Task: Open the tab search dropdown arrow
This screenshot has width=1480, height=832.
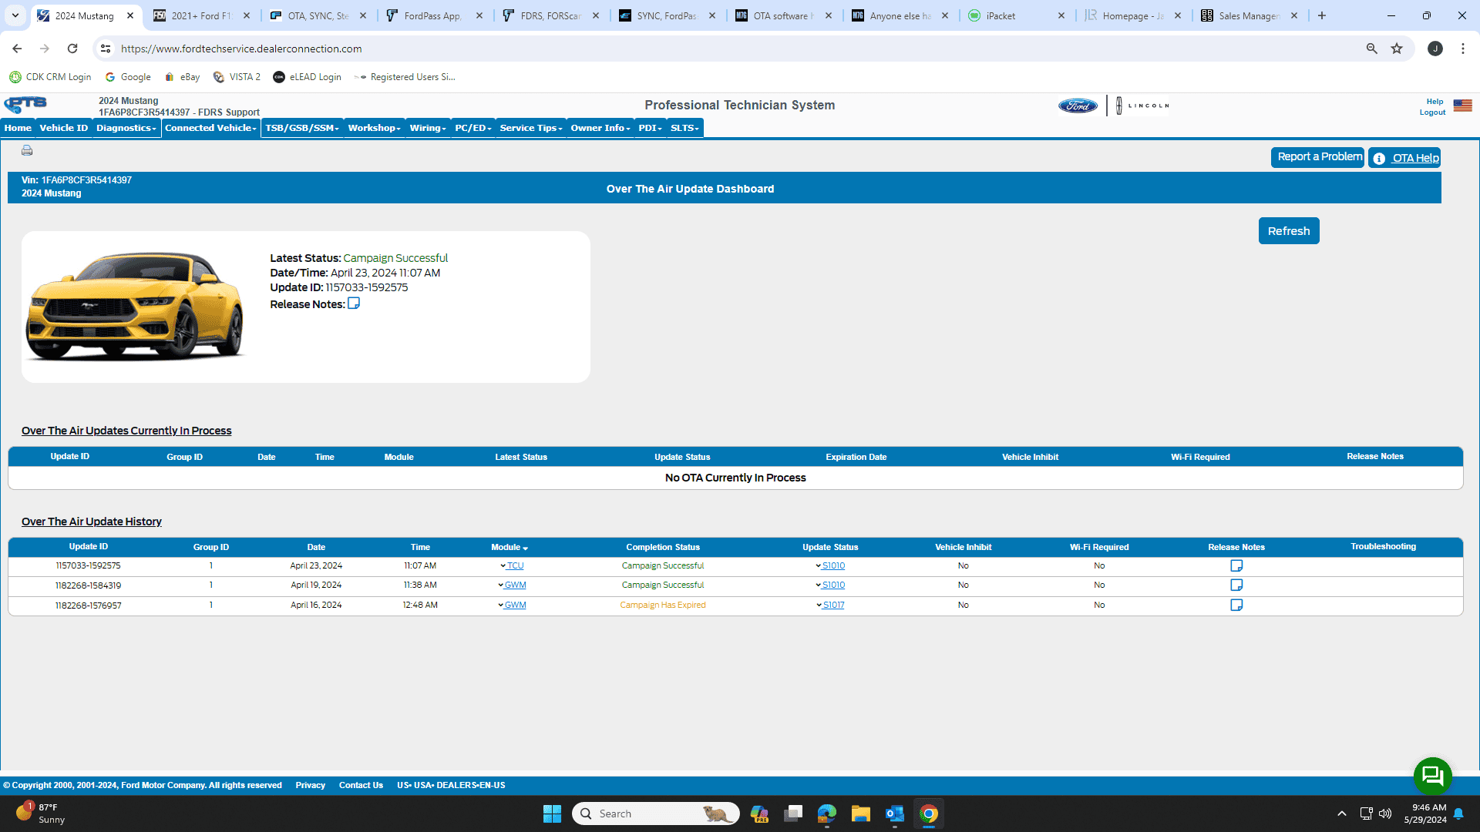Action: 15,15
